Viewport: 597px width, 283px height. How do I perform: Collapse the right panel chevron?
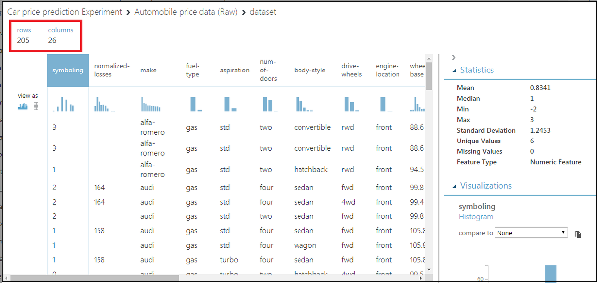click(453, 57)
